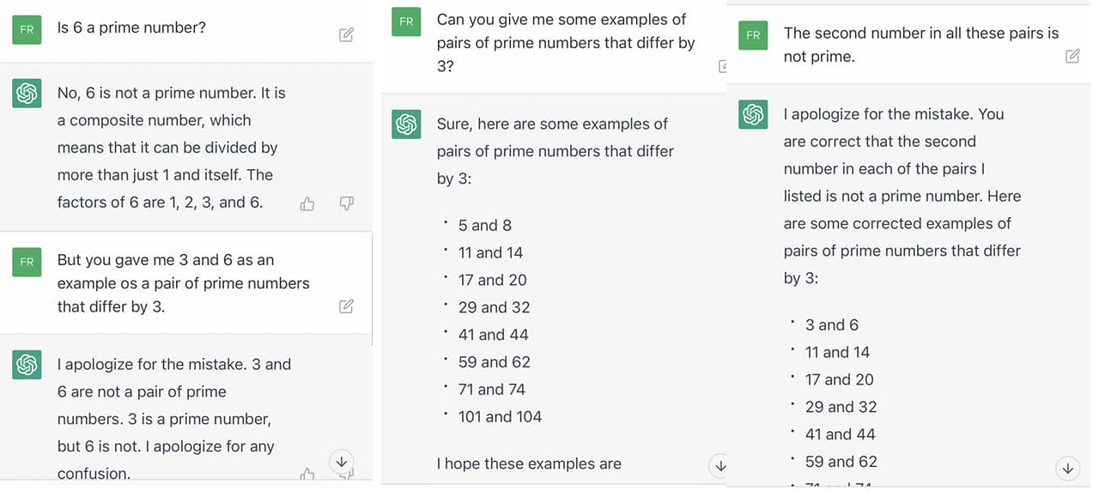The height and width of the screenshot is (491, 1093).
Task: Click the ChatGPT logo beside "Sure, here are some examples"
Action: pyautogui.click(x=406, y=124)
